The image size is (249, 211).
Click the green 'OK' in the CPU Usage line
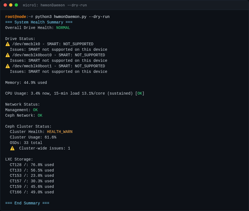click(140, 94)
